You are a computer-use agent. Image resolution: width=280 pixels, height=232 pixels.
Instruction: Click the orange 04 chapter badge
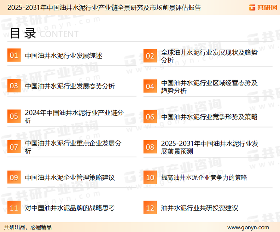[x=150, y=86]
